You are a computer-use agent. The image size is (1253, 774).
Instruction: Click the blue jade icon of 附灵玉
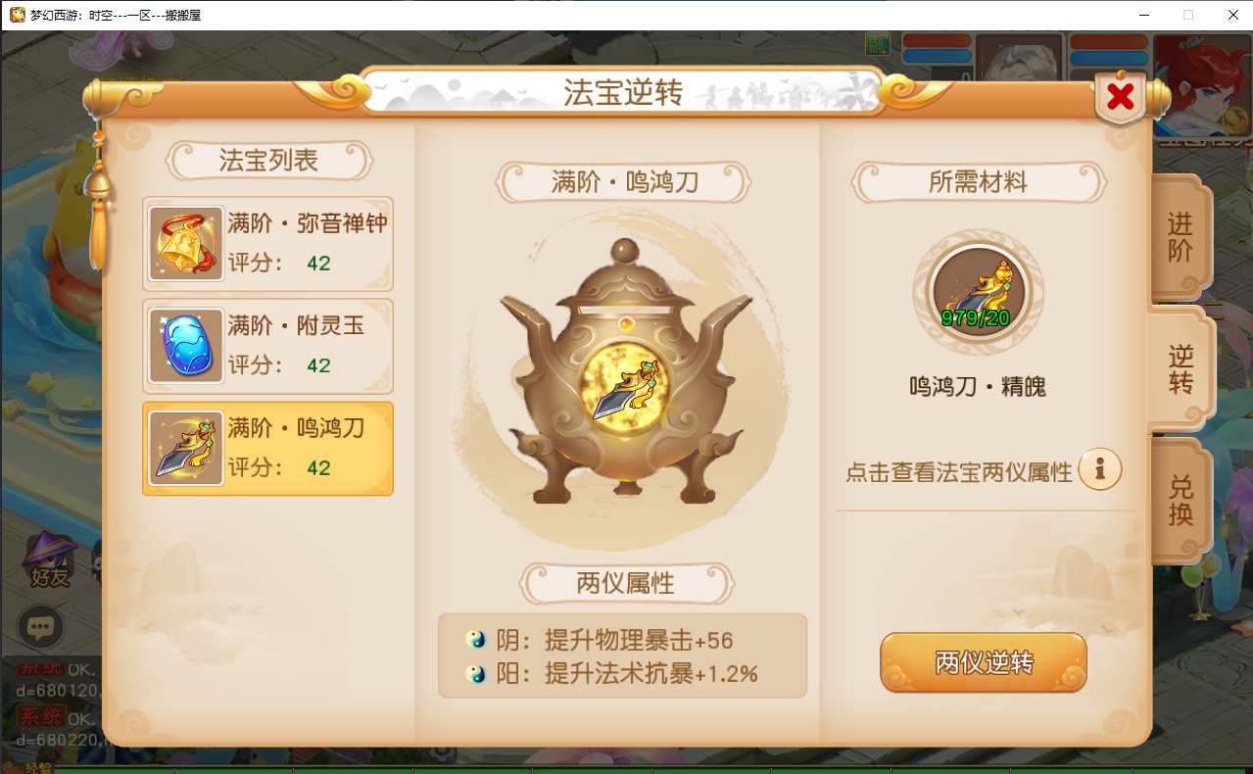(x=186, y=346)
